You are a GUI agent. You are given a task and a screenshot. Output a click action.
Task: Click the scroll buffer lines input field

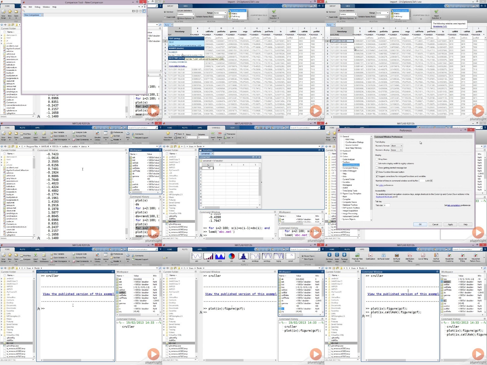coord(425,181)
